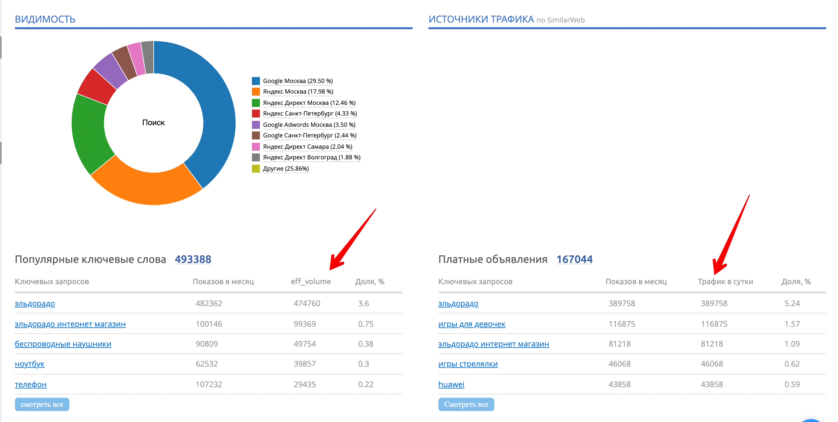Click the value 99369 cell

tap(304, 324)
